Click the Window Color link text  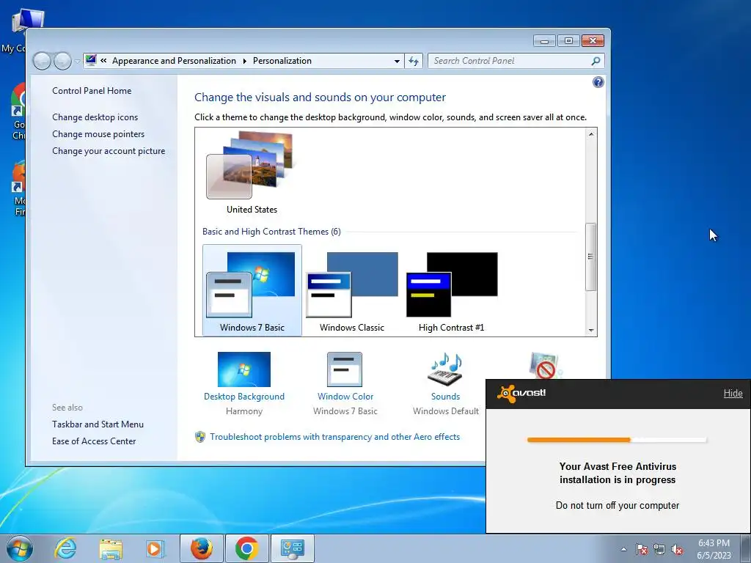(x=345, y=397)
